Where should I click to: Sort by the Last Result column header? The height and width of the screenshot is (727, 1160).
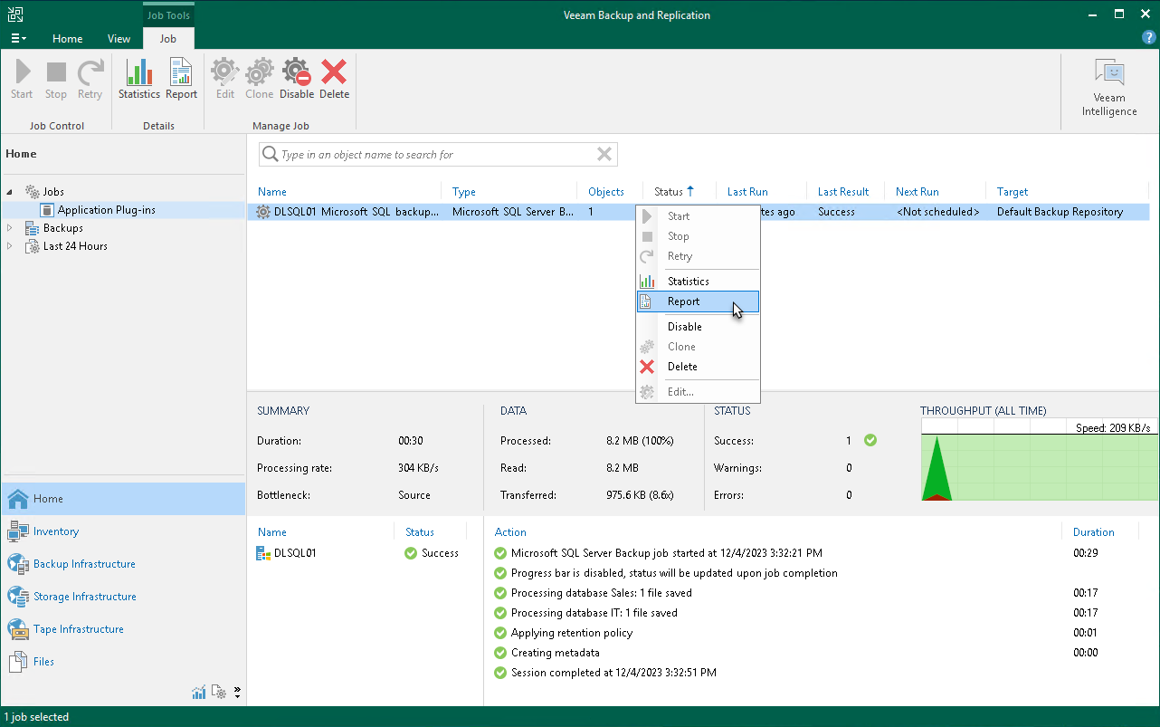click(843, 192)
